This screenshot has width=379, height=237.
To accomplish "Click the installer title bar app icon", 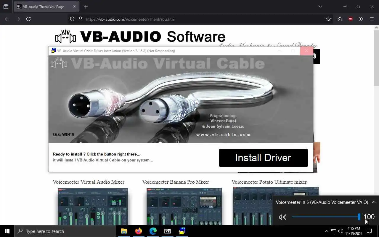I will (53, 51).
